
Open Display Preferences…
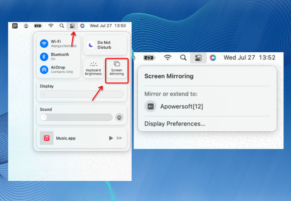[x=175, y=124]
